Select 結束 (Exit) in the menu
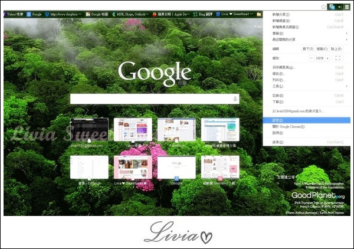Screen dimensions: 354x249 point(307,142)
